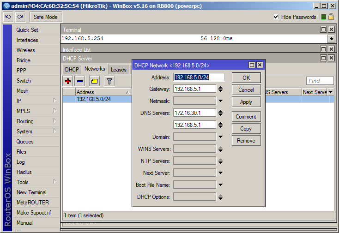The image size is (339, 233).
Task: Click the Apply button
Action: tap(246, 102)
